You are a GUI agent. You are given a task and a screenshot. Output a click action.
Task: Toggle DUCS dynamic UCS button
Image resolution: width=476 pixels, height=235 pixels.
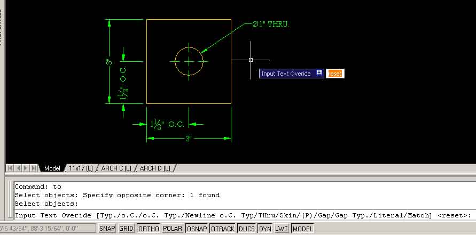[247, 228]
